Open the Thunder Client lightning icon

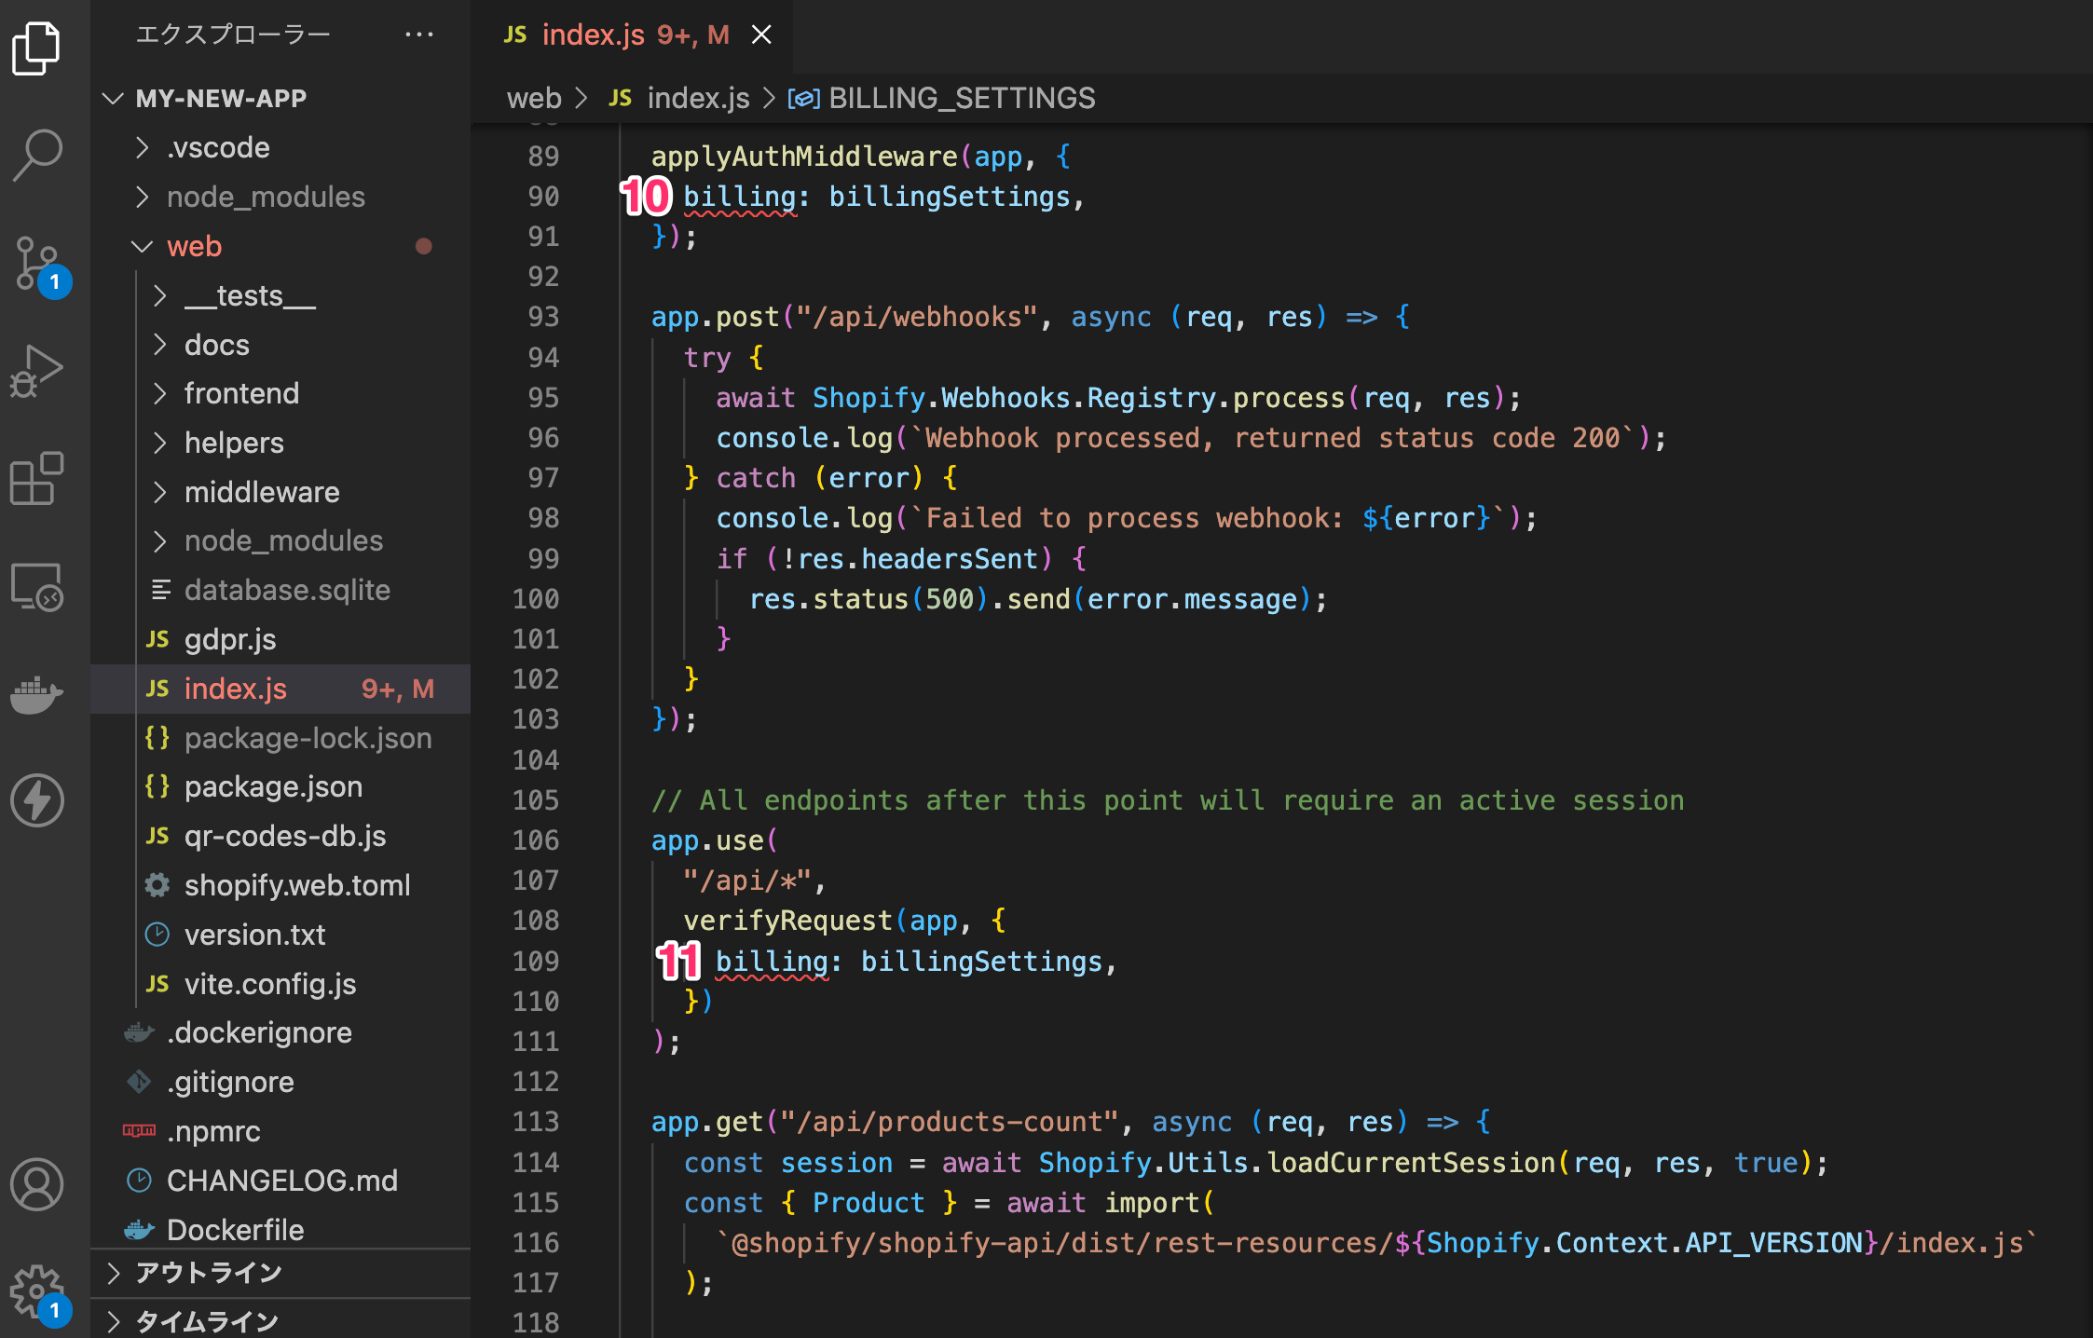[x=37, y=799]
